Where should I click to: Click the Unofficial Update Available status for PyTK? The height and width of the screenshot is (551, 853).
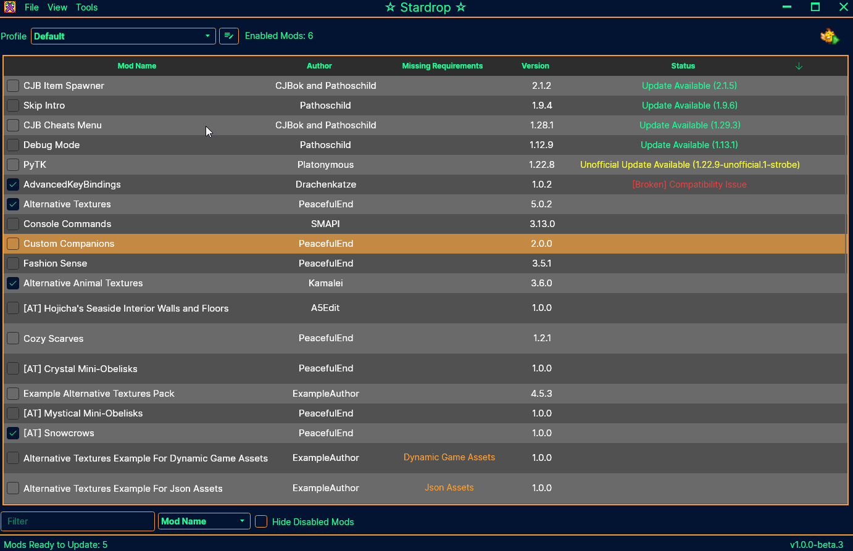coord(690,165)
